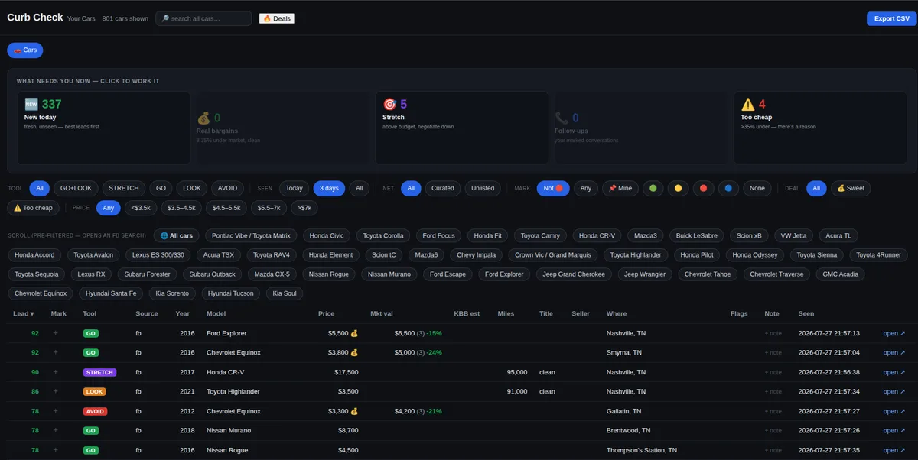Add mark to Nissan Murano row
918x460 pixels.
(x=55, y=430)
